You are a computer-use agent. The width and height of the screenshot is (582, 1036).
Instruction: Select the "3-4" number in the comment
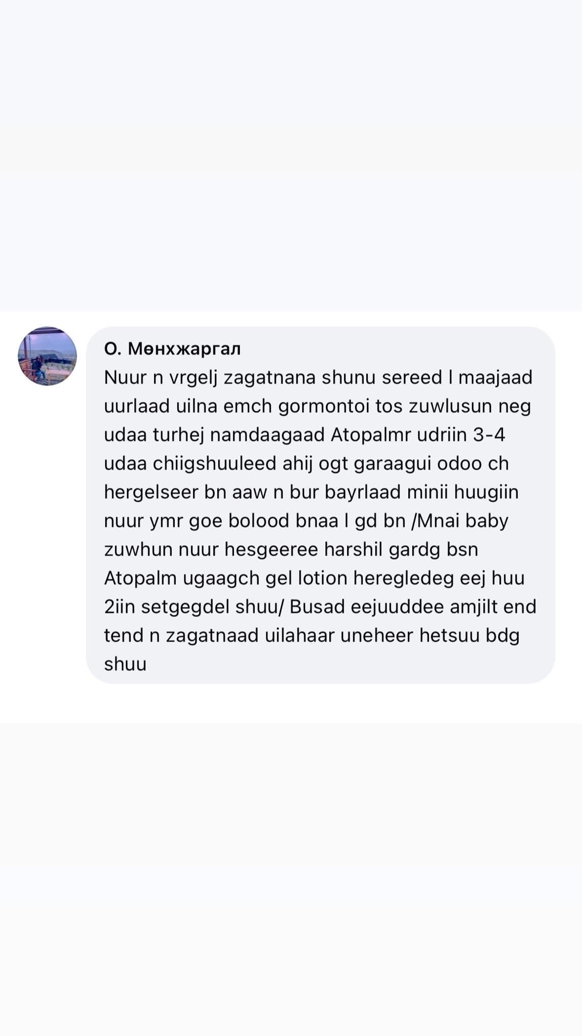click(489, 435)
